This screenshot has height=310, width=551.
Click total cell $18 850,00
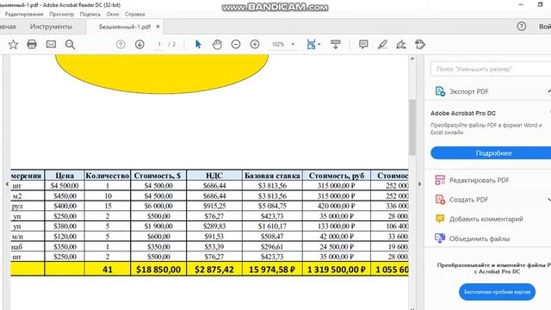click(x=158, y=270)
